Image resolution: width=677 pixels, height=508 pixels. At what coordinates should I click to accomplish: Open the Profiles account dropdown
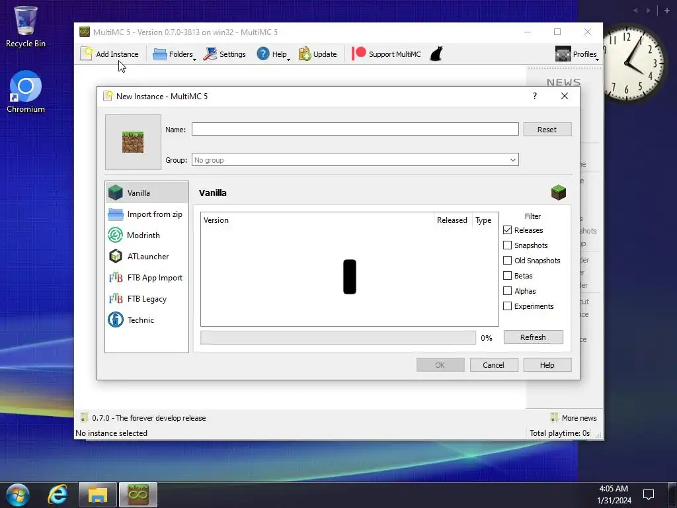577,54
